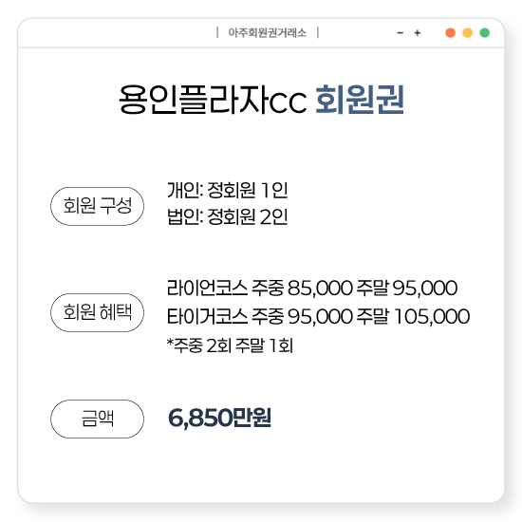Viewport: 522px width, 522px height.
Task: Click the minus icon in title bar
Action: pos(401,33)
